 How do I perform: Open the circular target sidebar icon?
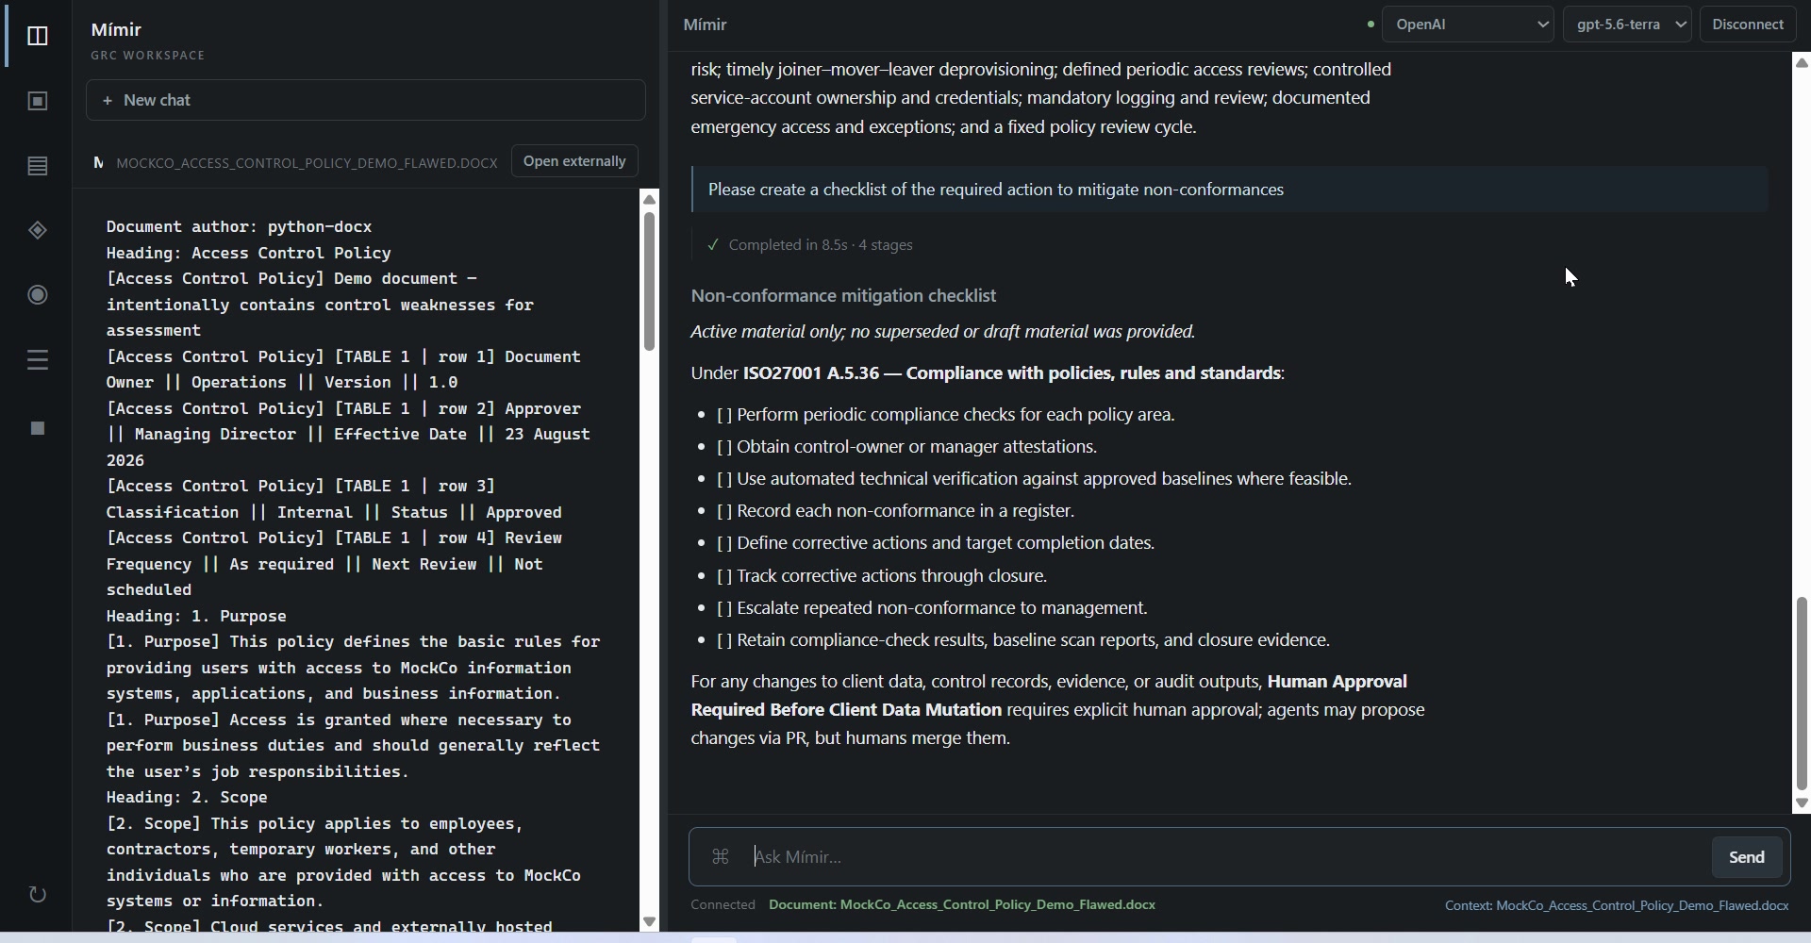click(x=38, y=295)
